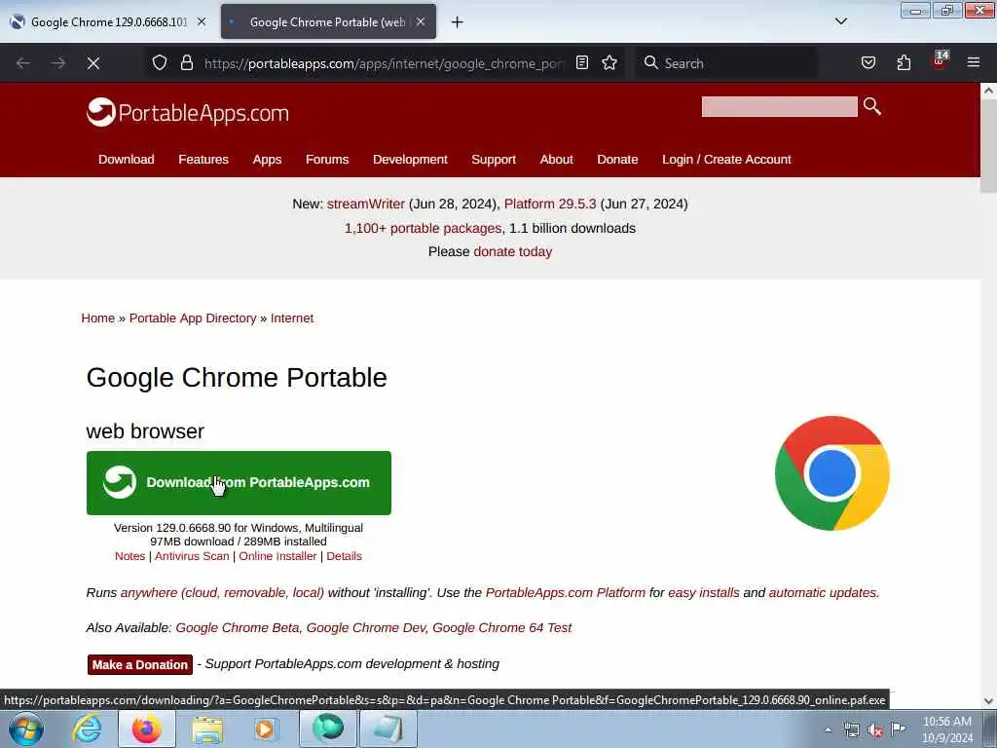Select the Google Chrome Portable tab
This screenshot has width=997, height=748.
(328, 22)
